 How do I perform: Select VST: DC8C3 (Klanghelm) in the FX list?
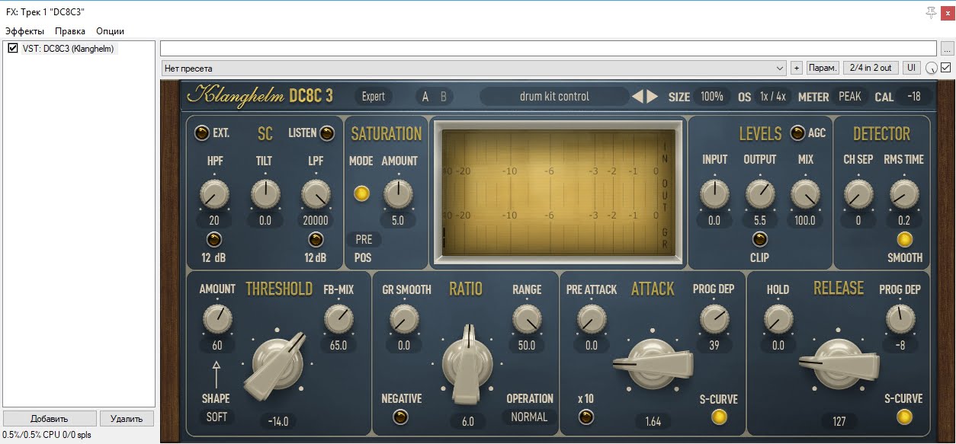tap(69, 49)
